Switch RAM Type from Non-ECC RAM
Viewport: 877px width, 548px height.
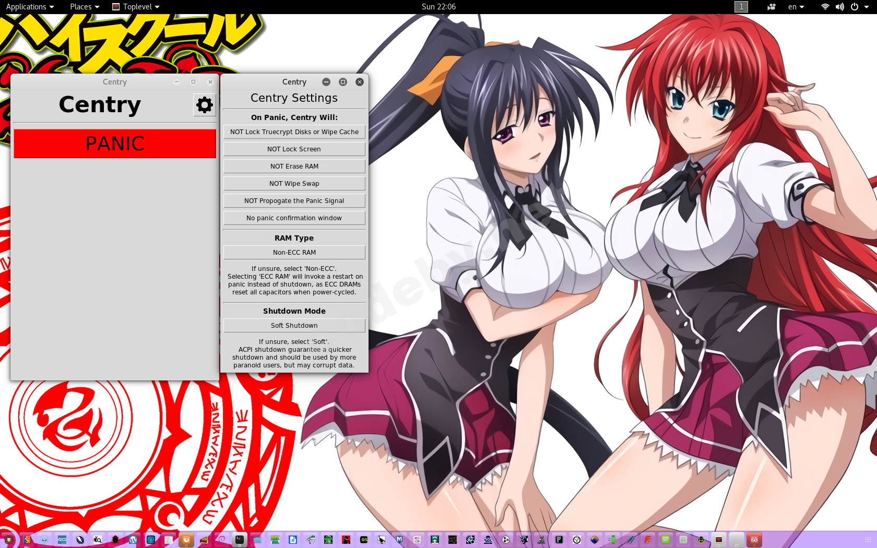294,252
